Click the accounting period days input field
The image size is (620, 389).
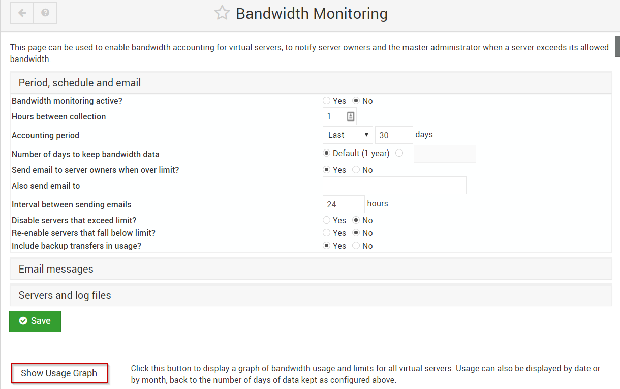(394, 135)
